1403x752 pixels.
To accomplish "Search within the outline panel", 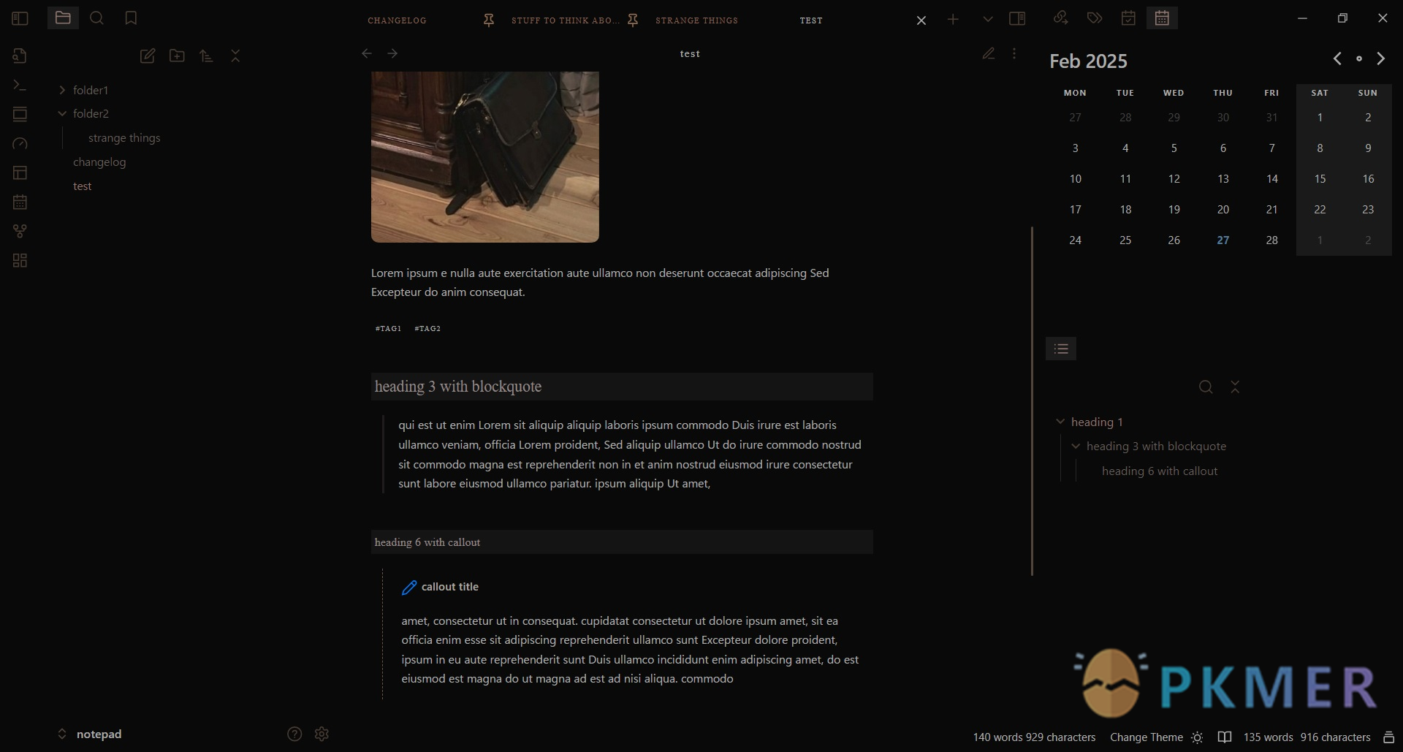I will pos(1205,387).
